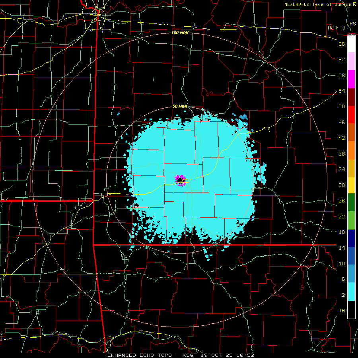Click the 30 legend value
Screen dimensions: 358x358
tap(342, 185)
